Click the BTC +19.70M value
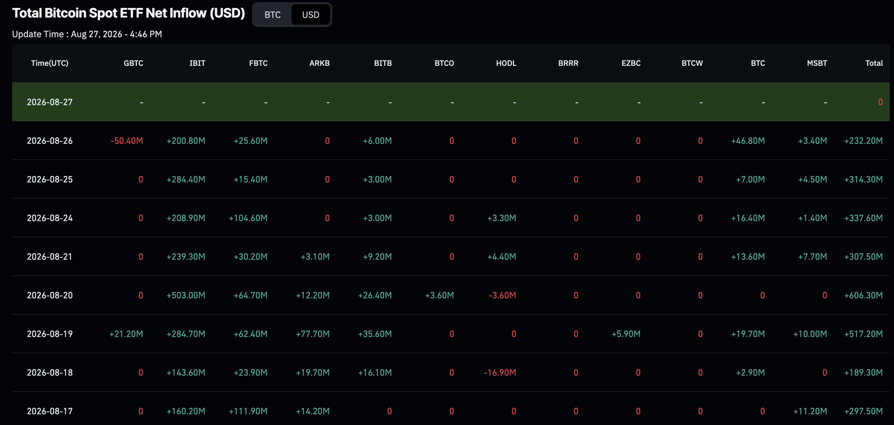This screenshot has width=894, height=425. tap(748, 334)
